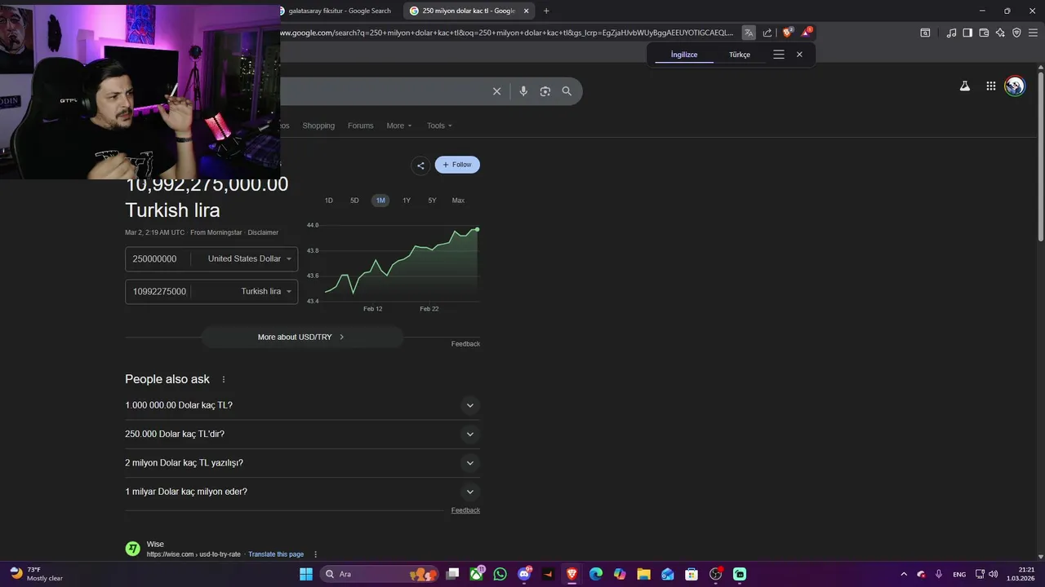Open the Google apps grid
Image resolution: width=1045 pixels, height=587 pixels.
pyautogui.click(x=990, y=86)
